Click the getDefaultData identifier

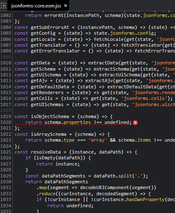[50, 87]
